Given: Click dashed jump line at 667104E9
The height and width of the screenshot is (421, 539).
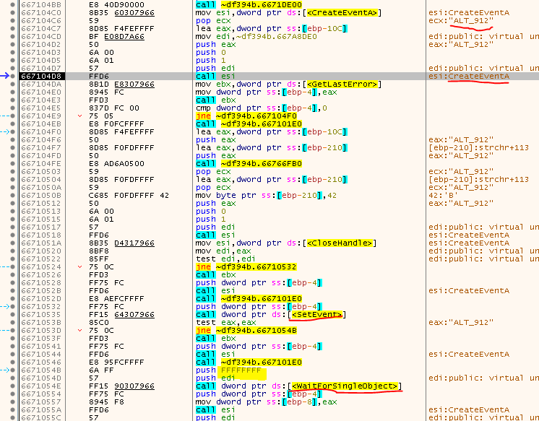Looking at the screenshot, I should [x=7, y=116].
